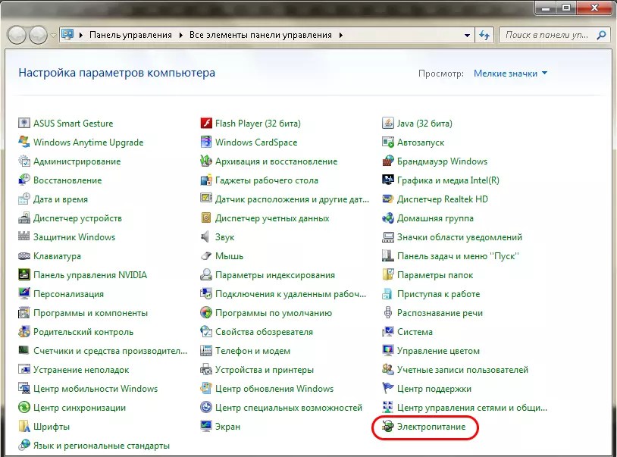Click the Панель управления NVIDIA icon

pyautogui.click(x=24, y=275)
